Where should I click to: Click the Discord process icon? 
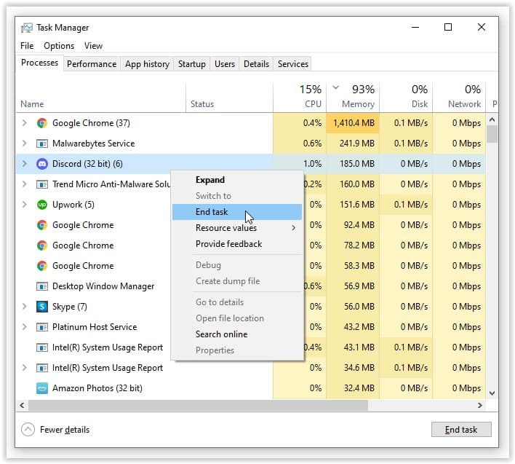41,164
